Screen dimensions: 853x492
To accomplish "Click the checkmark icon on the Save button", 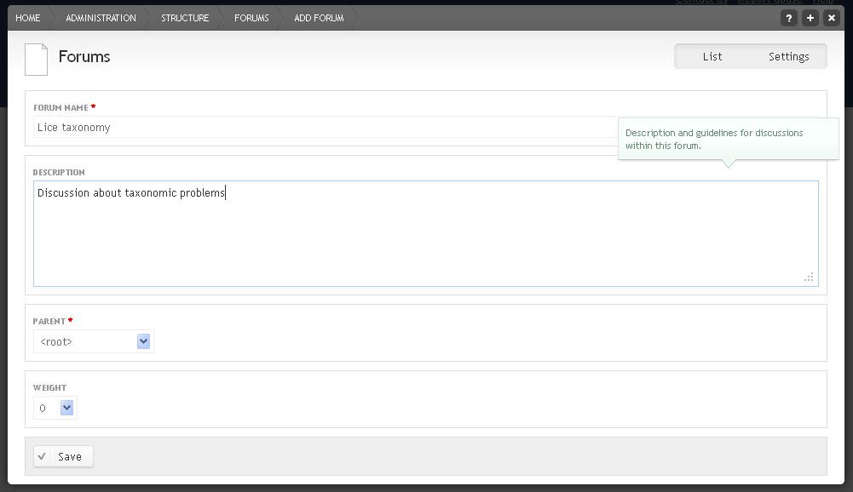I will click(42, 456).
